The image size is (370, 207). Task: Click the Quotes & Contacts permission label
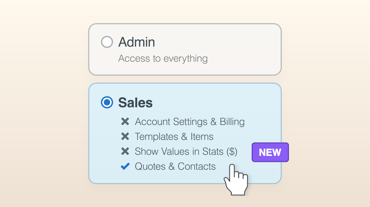[175, 167]
